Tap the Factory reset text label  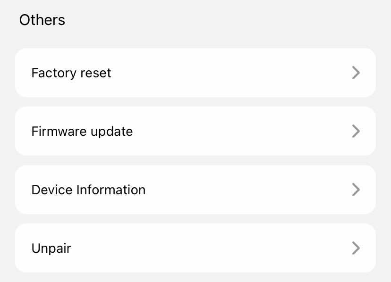click(71, 73)
